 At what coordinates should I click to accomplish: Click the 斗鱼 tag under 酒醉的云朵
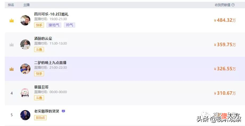click(39, 49)
